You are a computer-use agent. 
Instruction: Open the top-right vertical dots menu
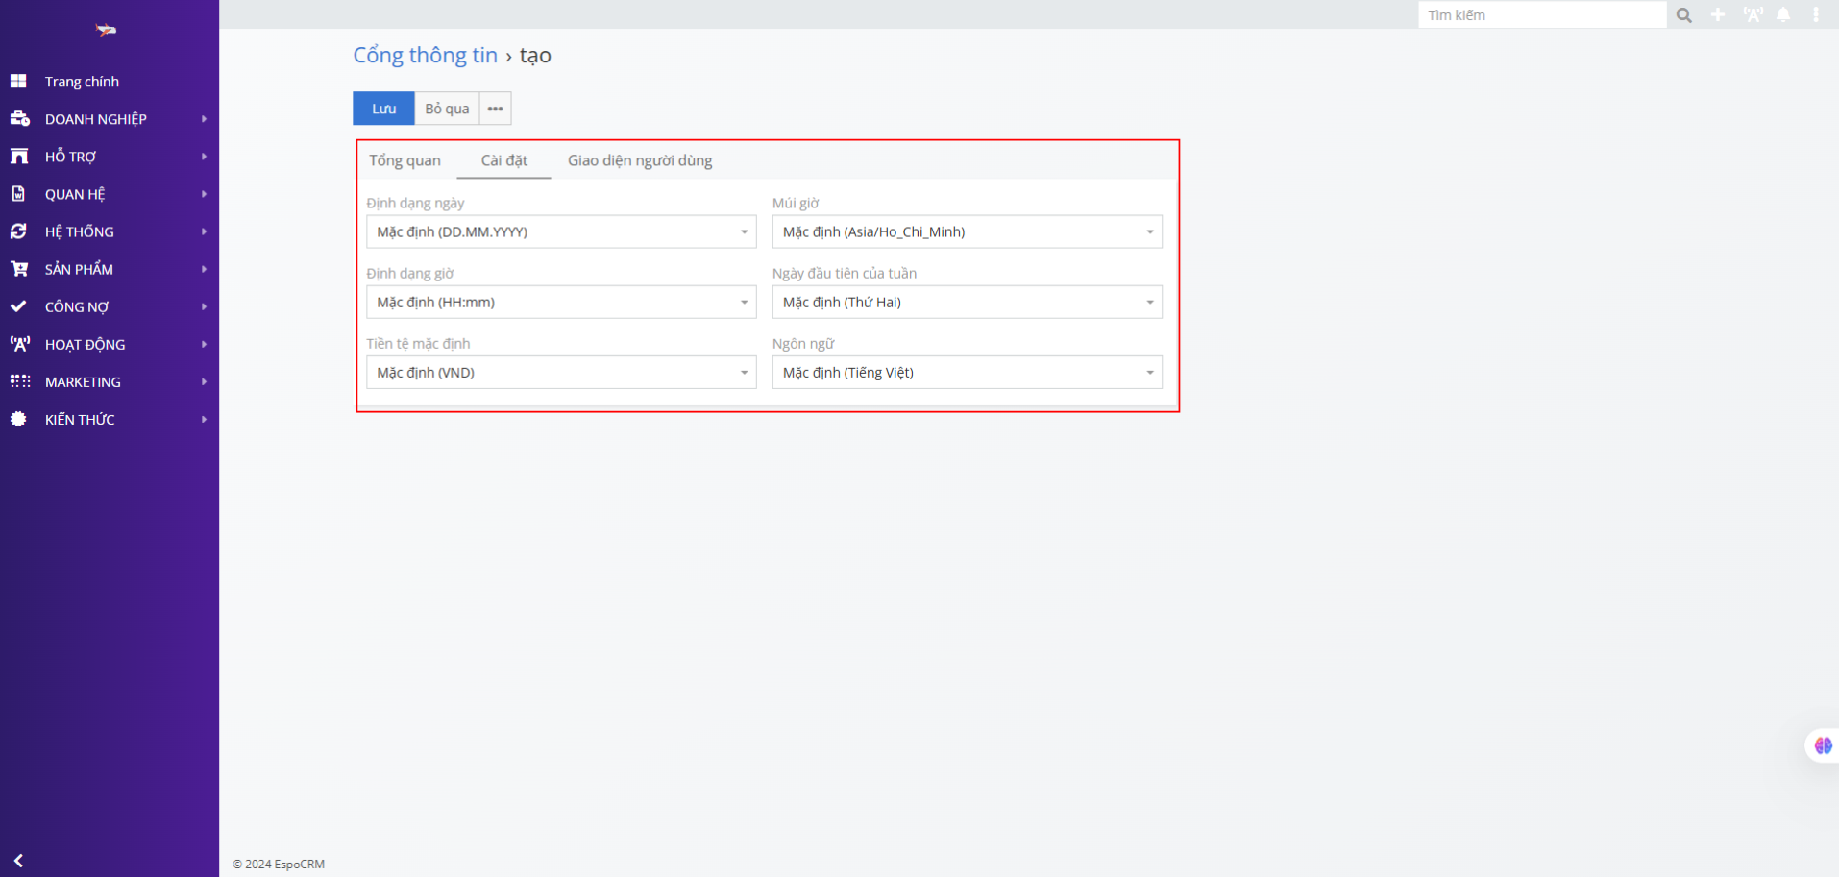(x=1816, y=15)
